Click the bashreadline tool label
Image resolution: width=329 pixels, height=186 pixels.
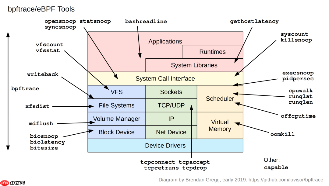pyautogui.click(x=146, y=21)
